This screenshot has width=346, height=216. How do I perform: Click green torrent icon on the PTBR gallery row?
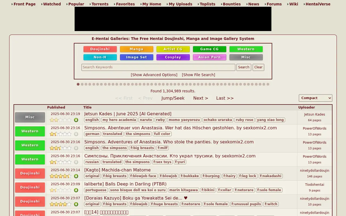[76, 190]
